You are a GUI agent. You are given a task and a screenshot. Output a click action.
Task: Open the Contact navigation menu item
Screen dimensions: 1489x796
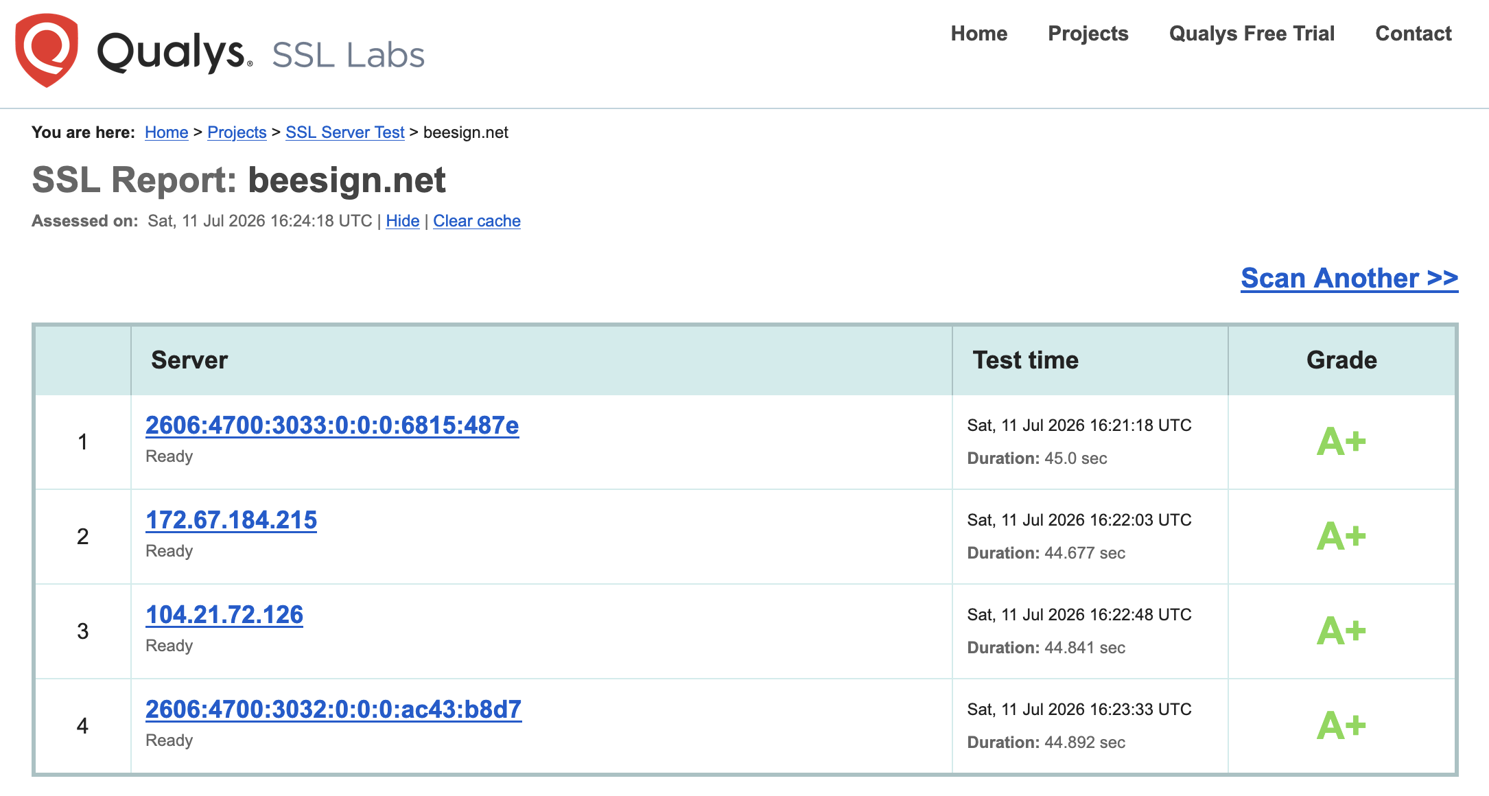[x=1413, y=34]
